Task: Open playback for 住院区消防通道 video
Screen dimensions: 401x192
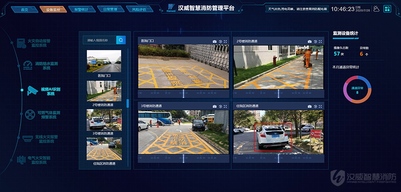Action: [315, 106]
